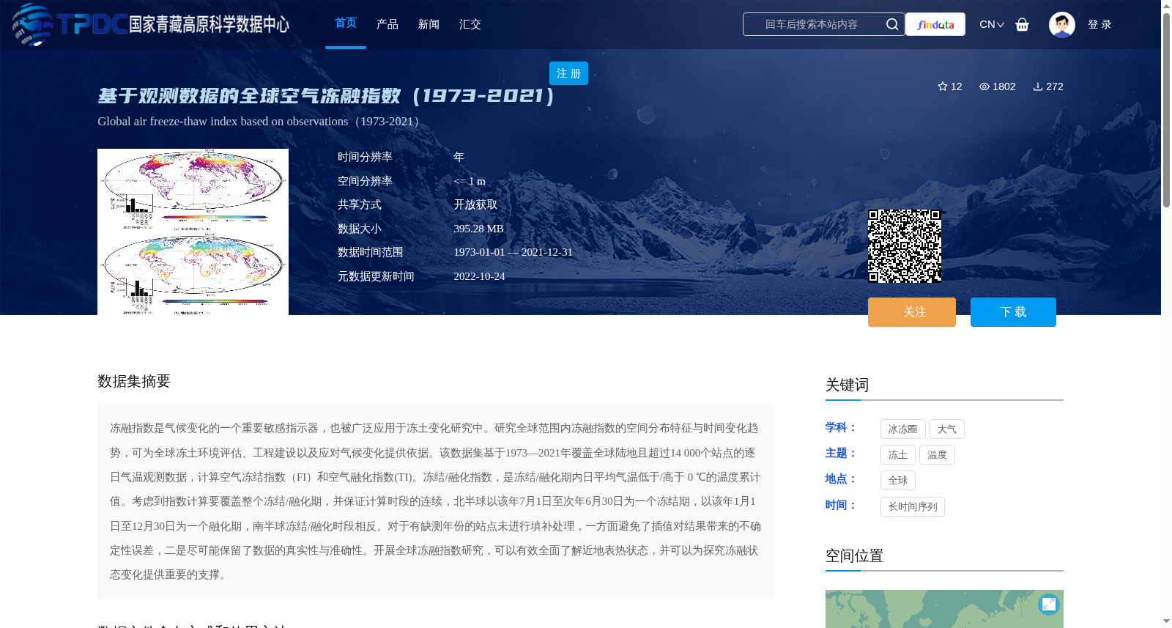Click the map expand icon
The width and height of the screenshot is (1172, 628).
(1049, 604)
